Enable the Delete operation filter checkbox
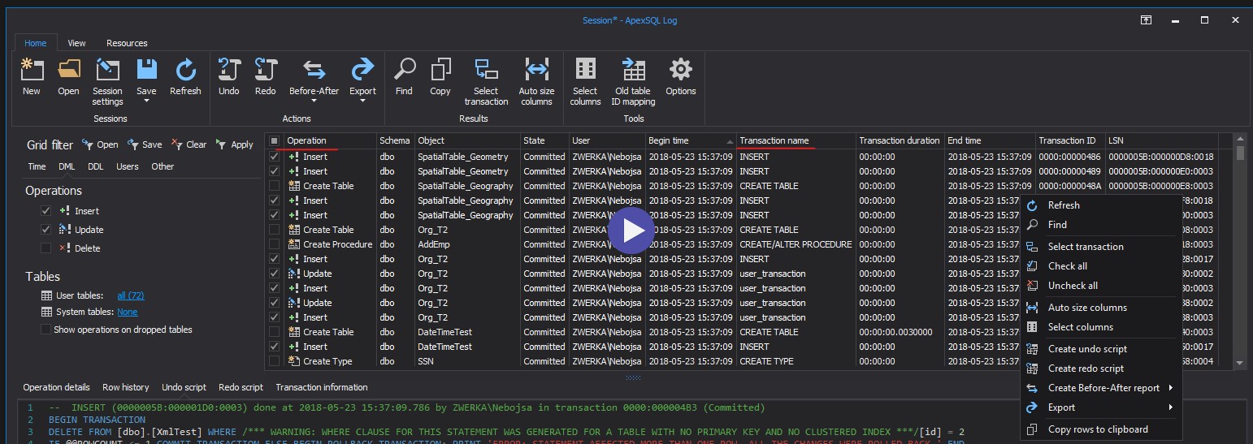This screenshot has height=444, width=1253. [x=46, y=248]
